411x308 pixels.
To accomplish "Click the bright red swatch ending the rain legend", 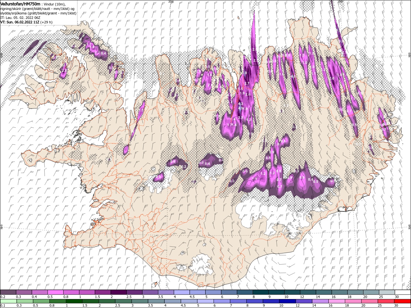I will click(x=403, y=301).
